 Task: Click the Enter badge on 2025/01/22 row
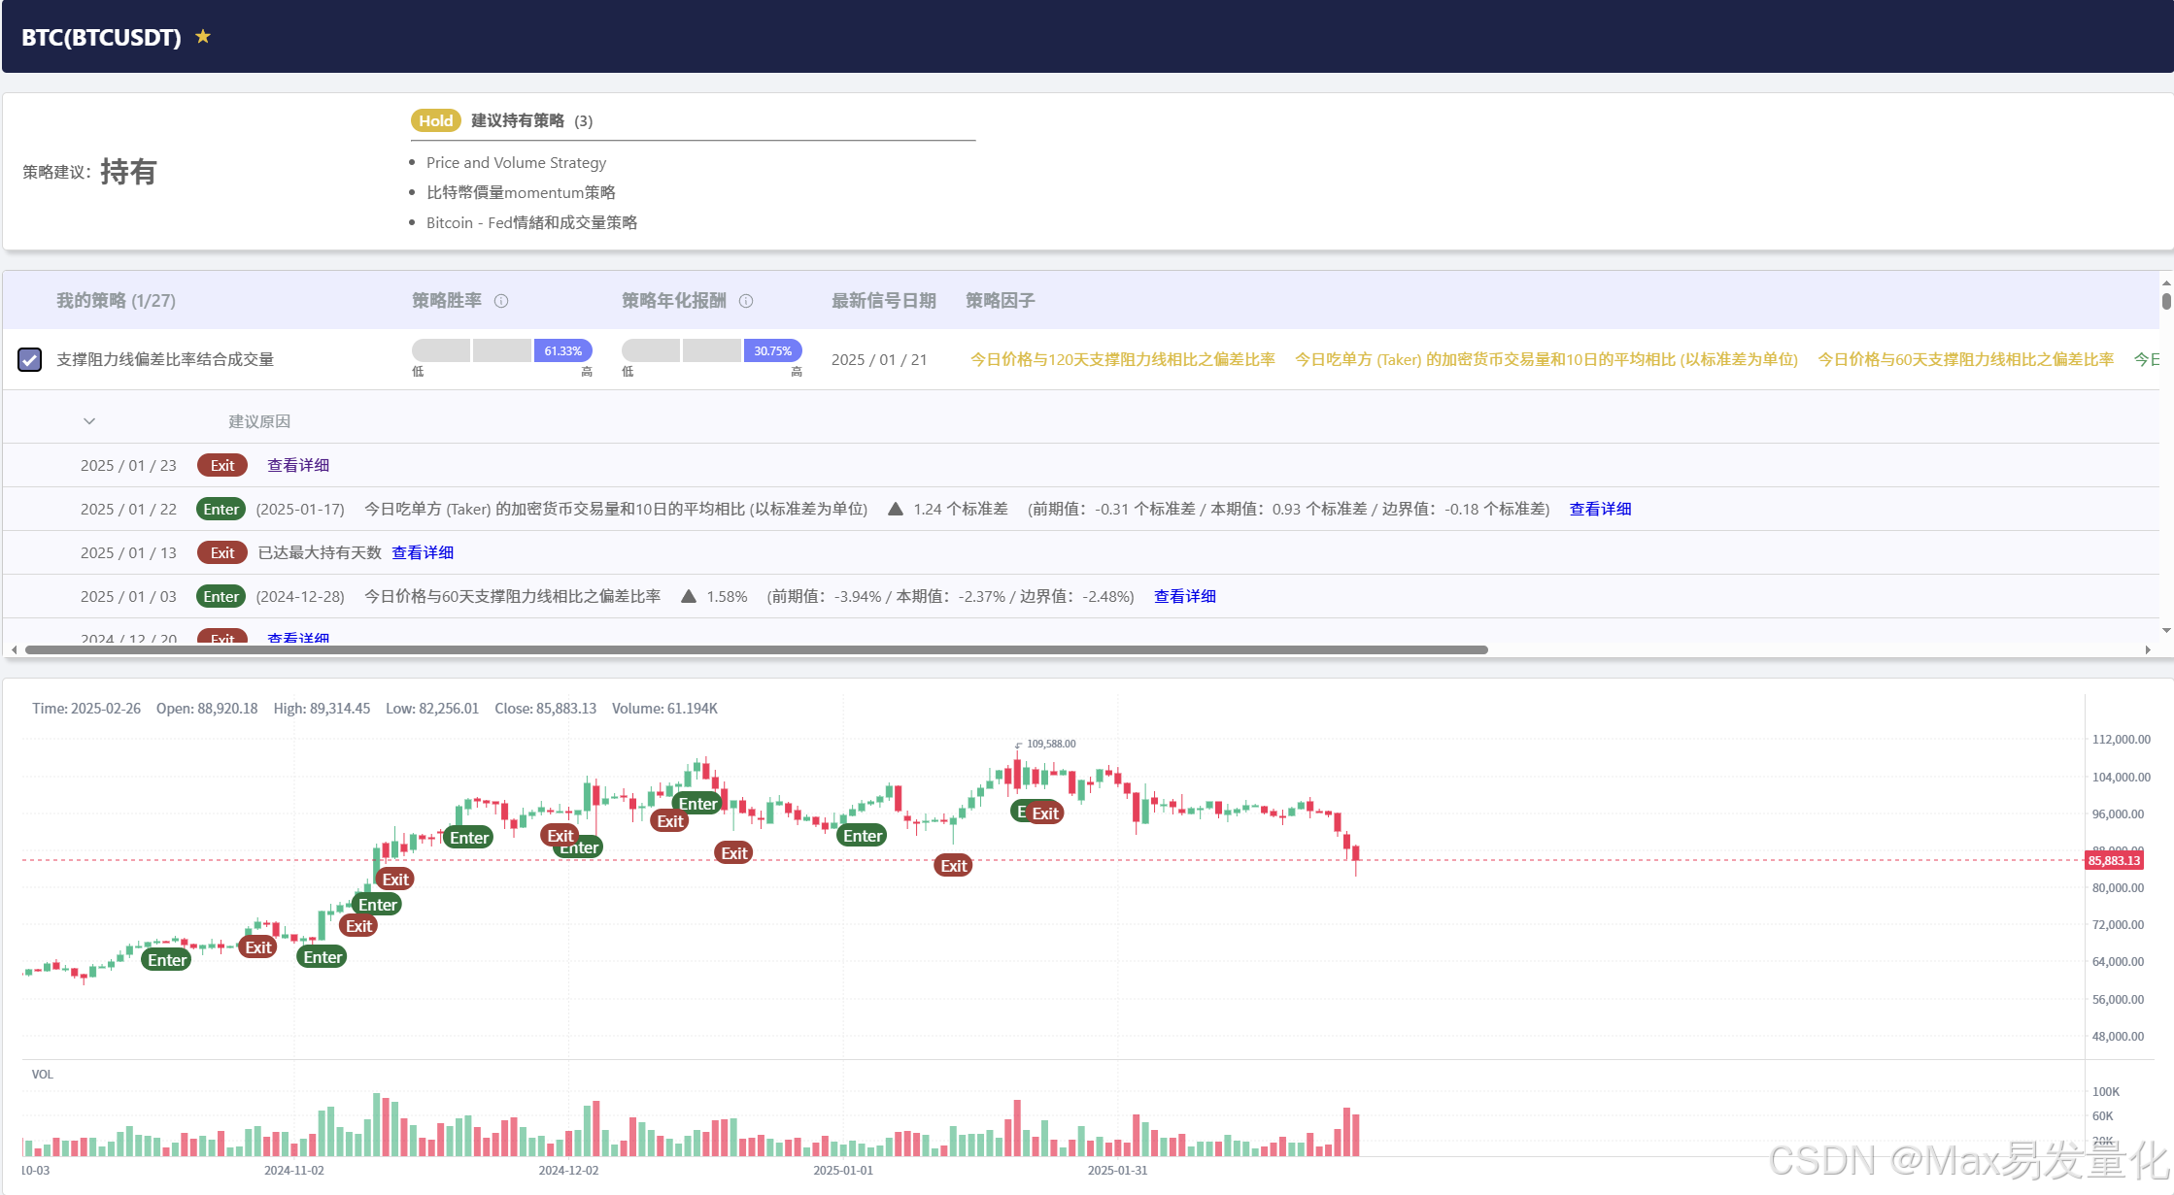coord(221,509)
